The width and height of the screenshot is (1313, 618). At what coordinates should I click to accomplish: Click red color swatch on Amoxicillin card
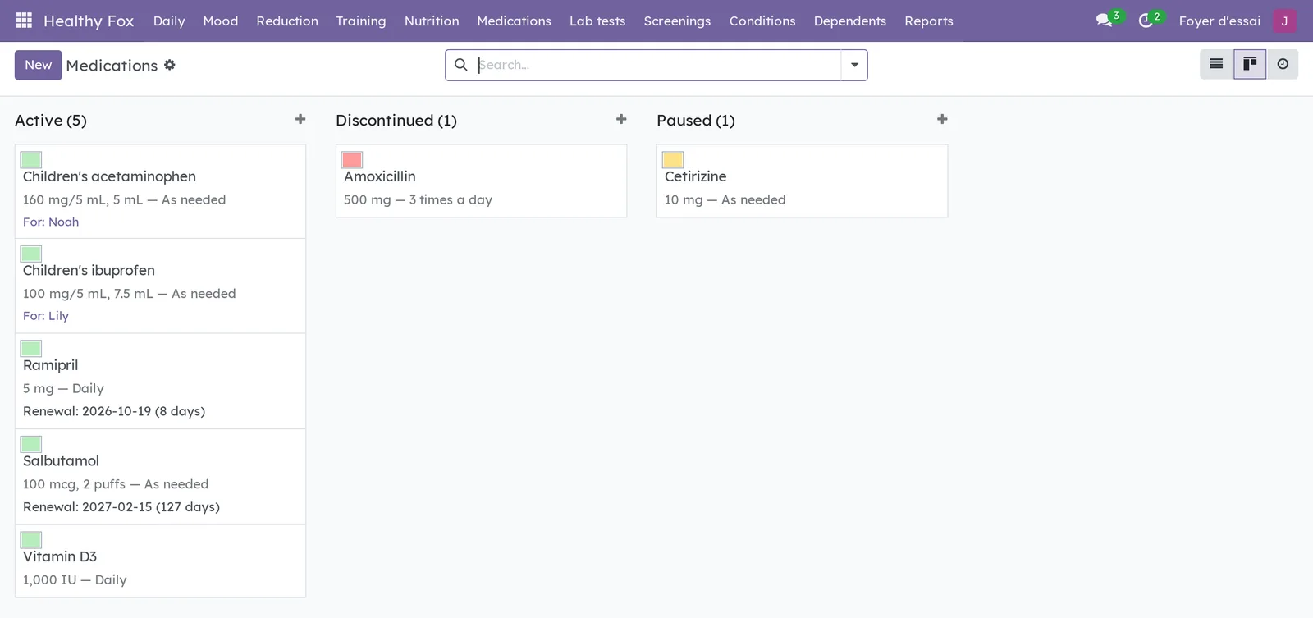[x=352, y=160]
